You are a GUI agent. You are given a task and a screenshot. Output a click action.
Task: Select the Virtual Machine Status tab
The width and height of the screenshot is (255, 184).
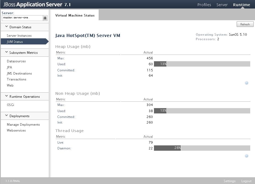click(75, 15)
